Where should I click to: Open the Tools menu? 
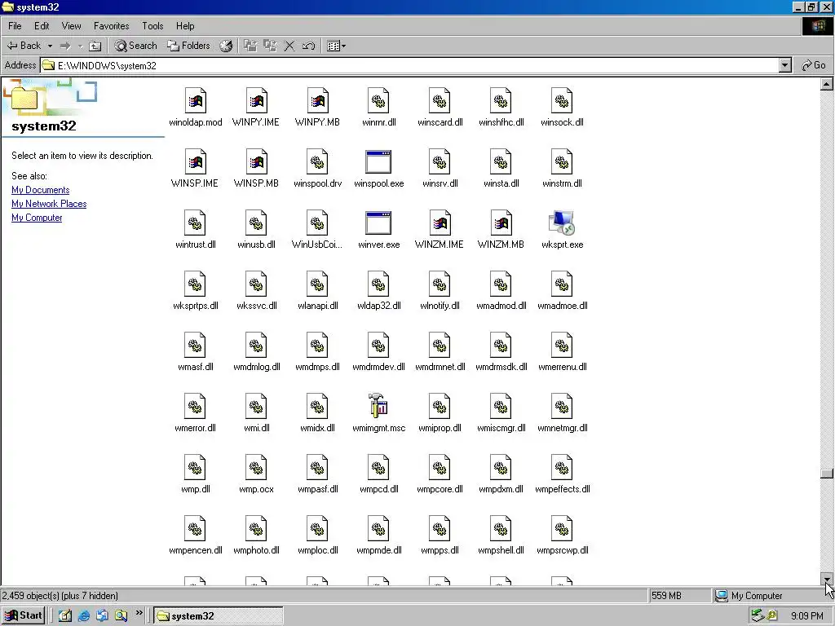click(x=152, y=25)
